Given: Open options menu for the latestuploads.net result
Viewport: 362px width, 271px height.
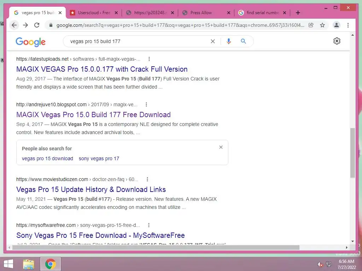Looking at the screenshot, I should point(149,59).
